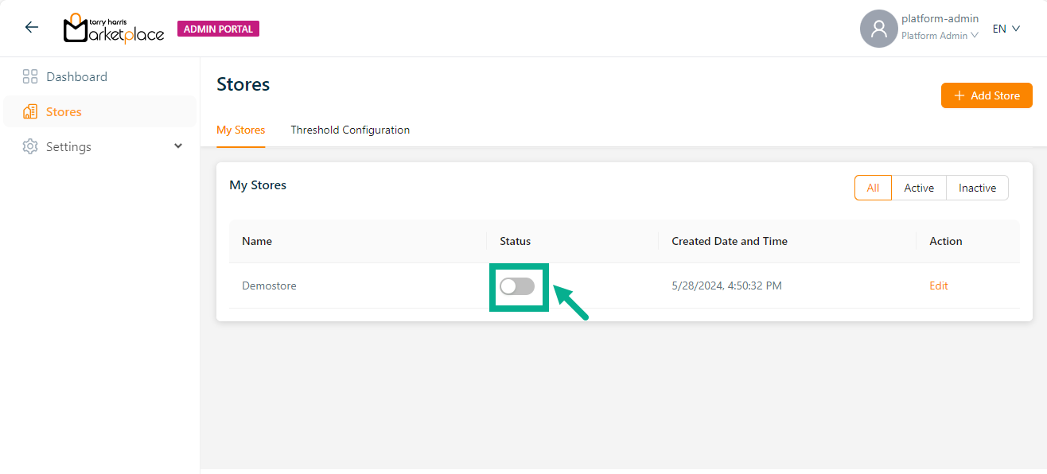
Task: Expand the Settings menu chevron
Action: 178,146
